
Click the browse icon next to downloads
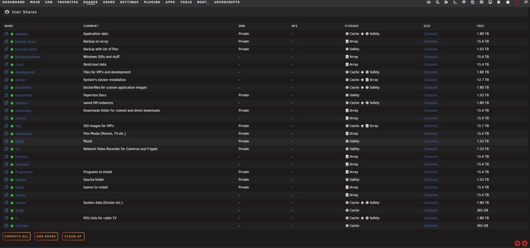point(6,111)
